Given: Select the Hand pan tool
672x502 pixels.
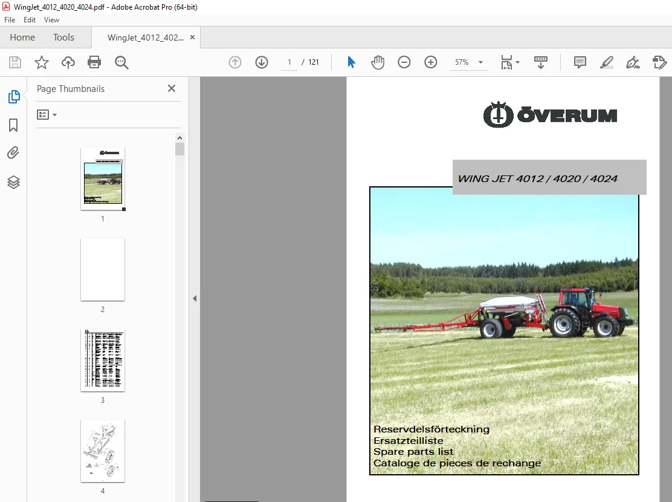Looking at the screenshot, I should click(x=378, y=63).
